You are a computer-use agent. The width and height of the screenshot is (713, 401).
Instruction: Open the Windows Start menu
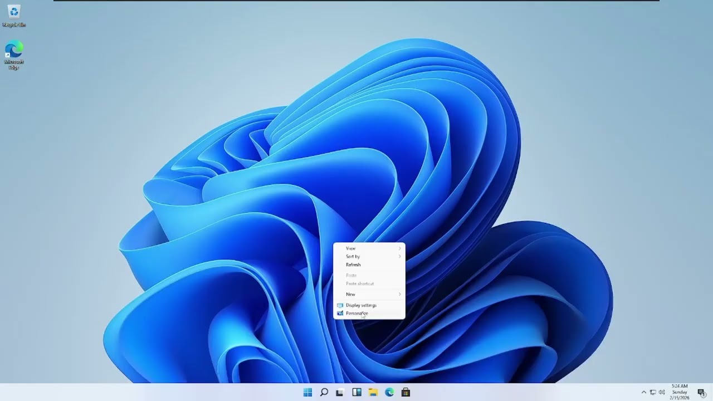point(307,392)
